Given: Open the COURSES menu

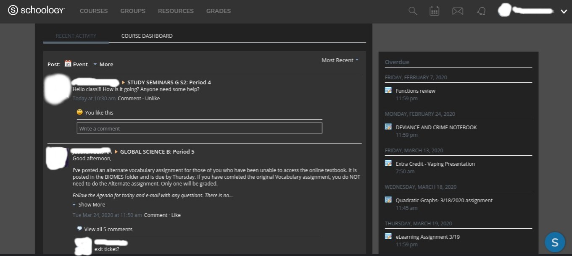Looking at the screenshot, I should (x=93, y=11).
